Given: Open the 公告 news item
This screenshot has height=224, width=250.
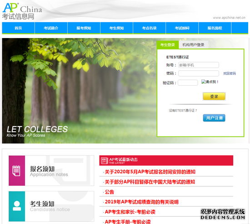Looking at the screenshot, I should tap(110, 192).
